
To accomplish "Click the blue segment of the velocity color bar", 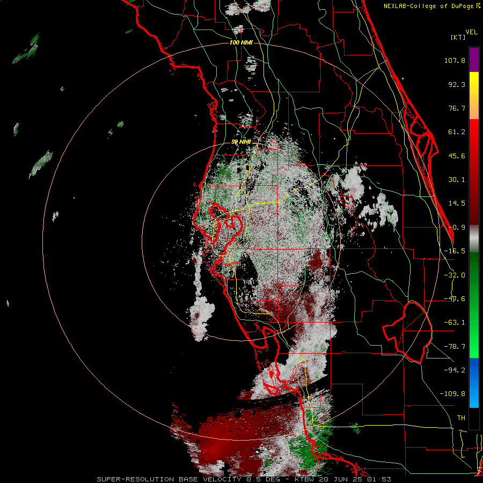I will coord(474,383).
